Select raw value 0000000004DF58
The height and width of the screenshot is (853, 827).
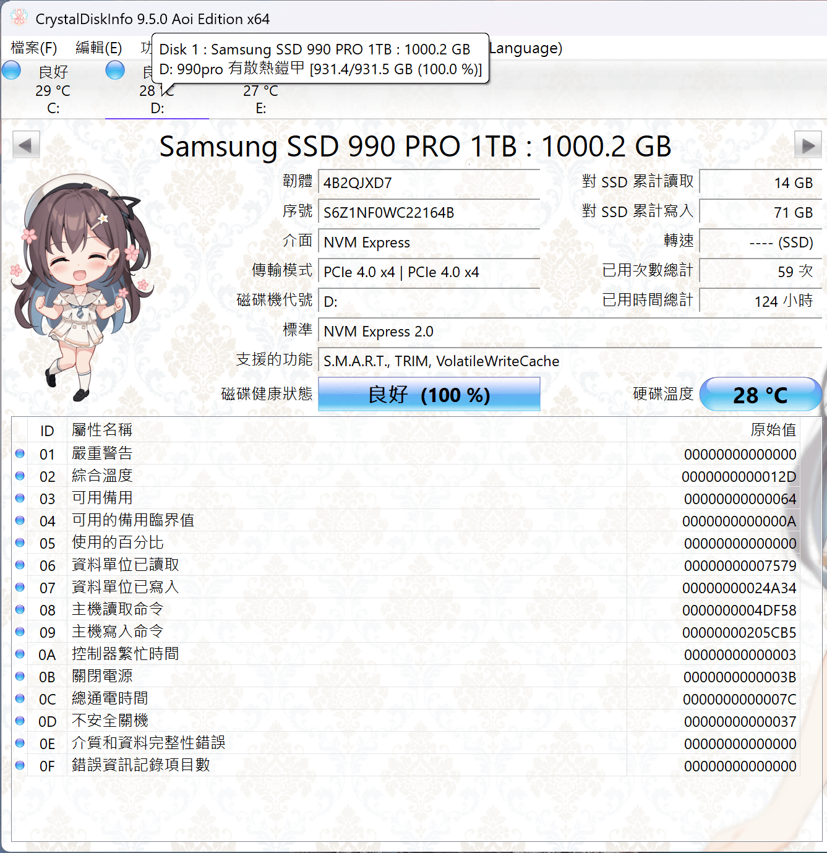[x=740, y=610]
